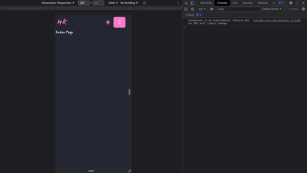Image resolution: width=307 pixels, height=173 pixels.
Task: Click the issues counter badge in tab bar
Action: 281,3
